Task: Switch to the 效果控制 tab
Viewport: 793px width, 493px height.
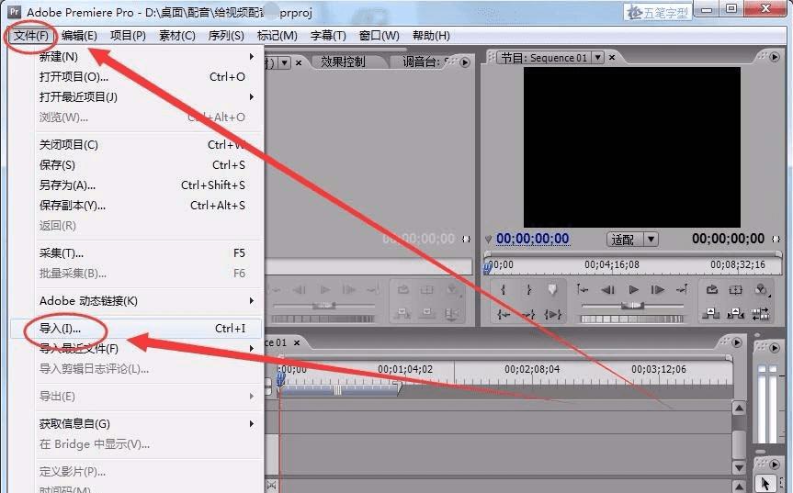Action: tap(343, 62)
